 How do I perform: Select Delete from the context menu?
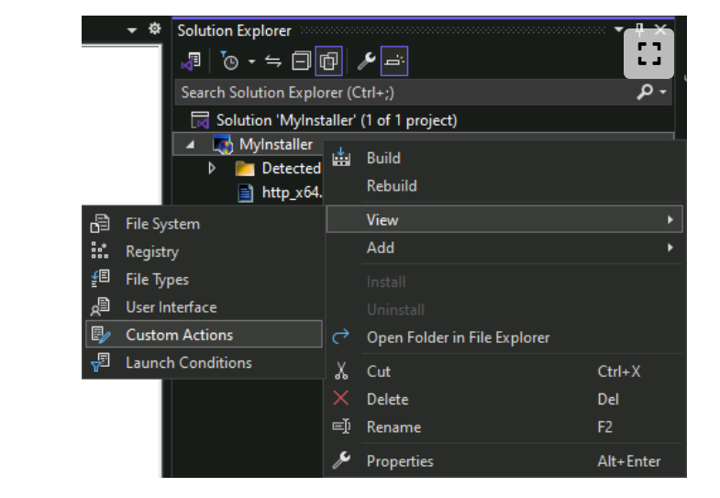coord(505,399)
